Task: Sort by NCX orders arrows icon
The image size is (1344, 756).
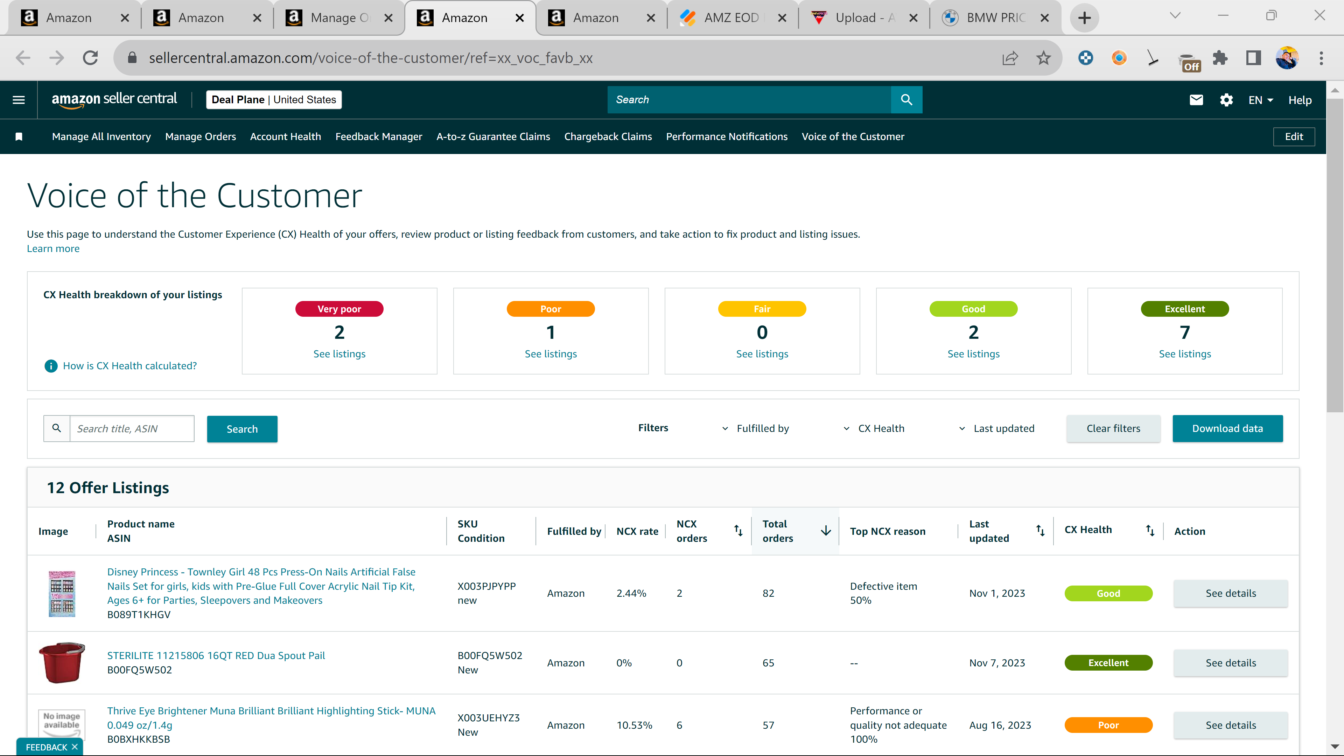Action: click(738, 531)
